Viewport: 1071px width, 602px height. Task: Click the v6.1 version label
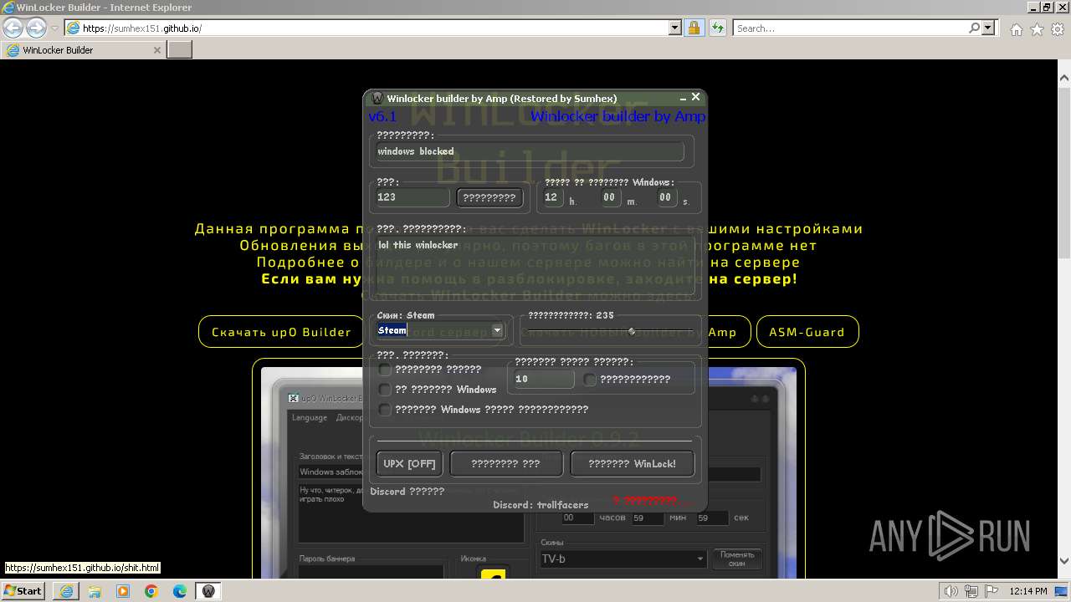(x=382, y=116)
